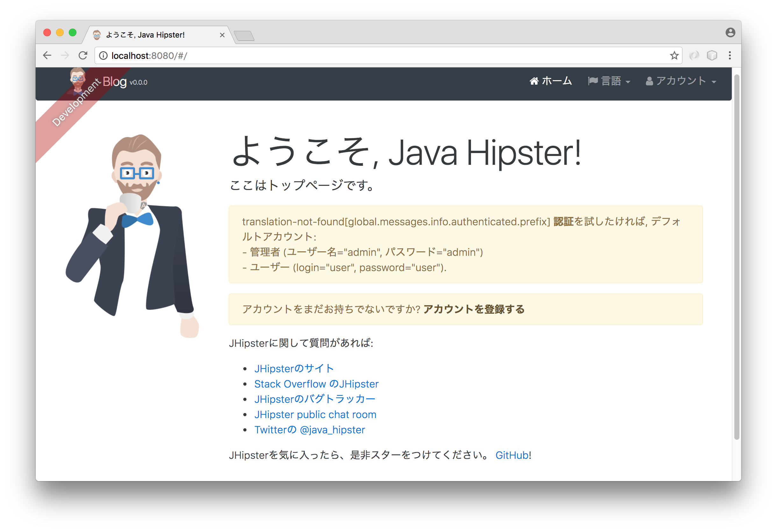
Task: Reload the page with the refresh icon
Action: click(x=83, y=55)
